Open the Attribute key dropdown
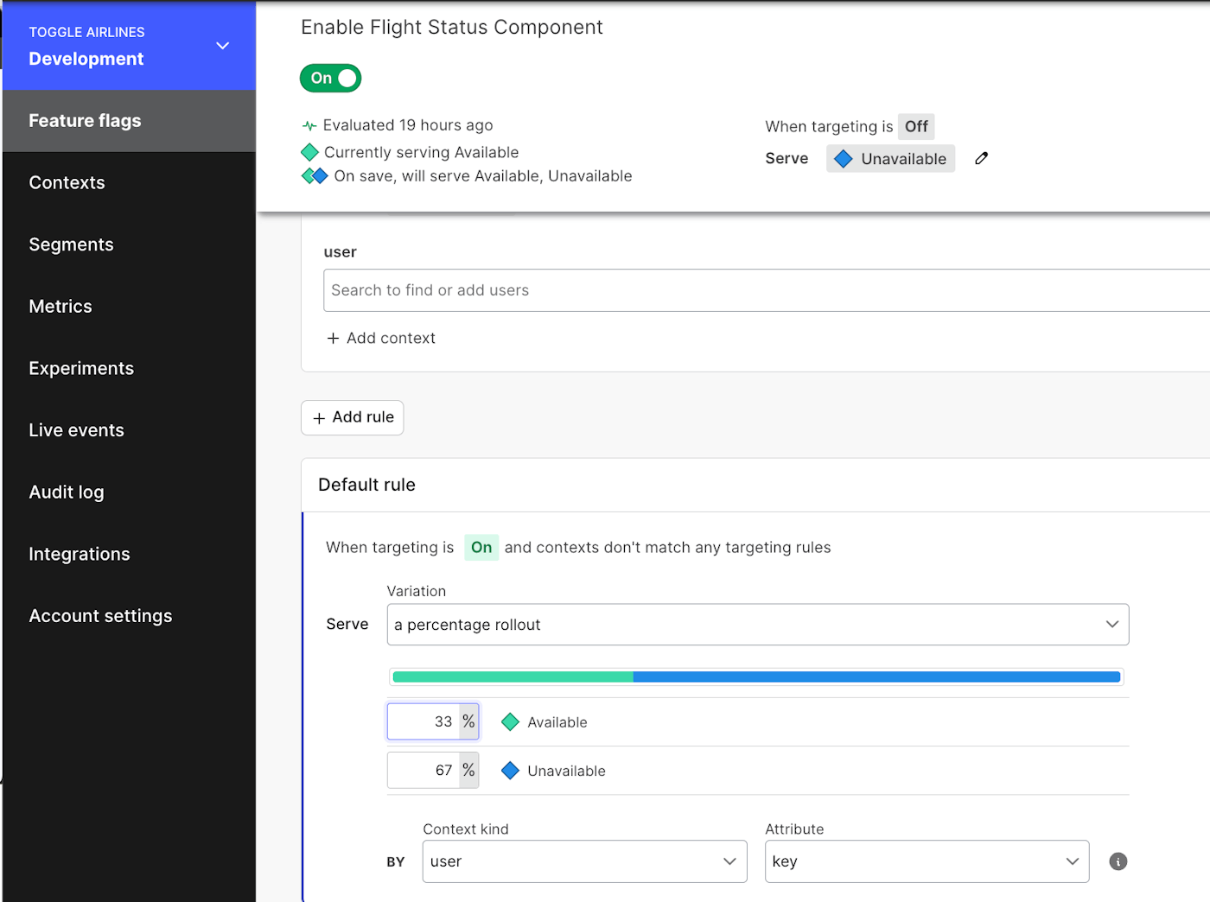Viewport: 1210px width, 902px height. (926, 861)
